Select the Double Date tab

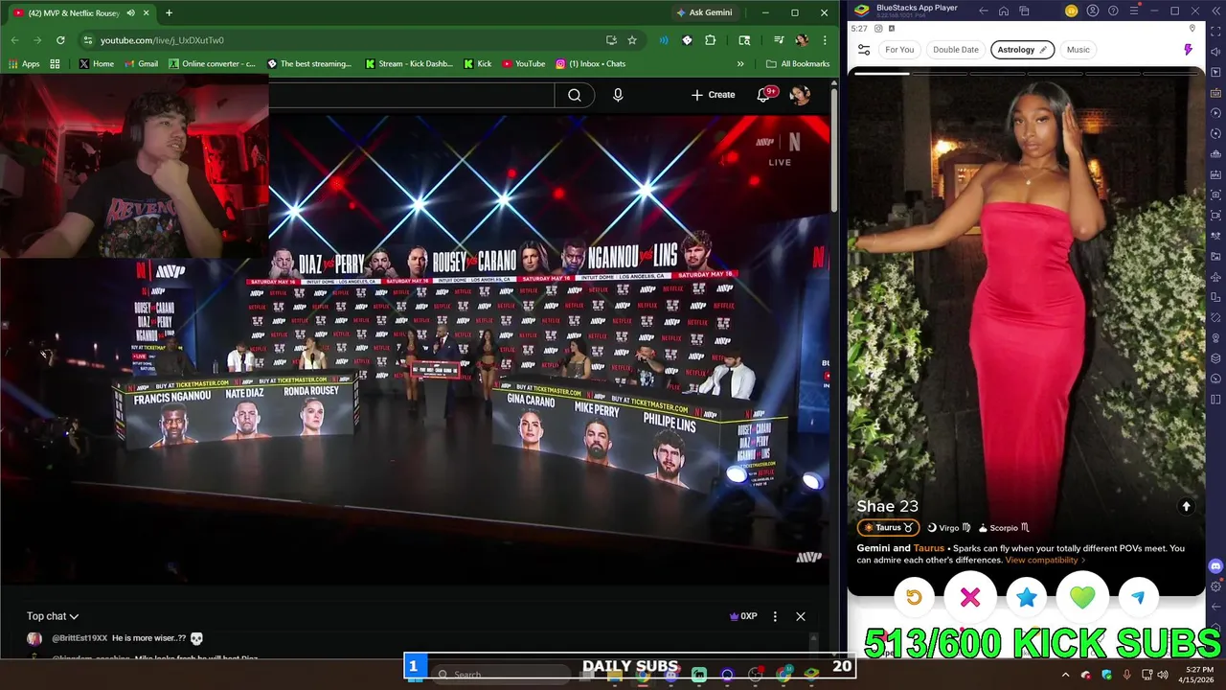[x=956, y=50]
